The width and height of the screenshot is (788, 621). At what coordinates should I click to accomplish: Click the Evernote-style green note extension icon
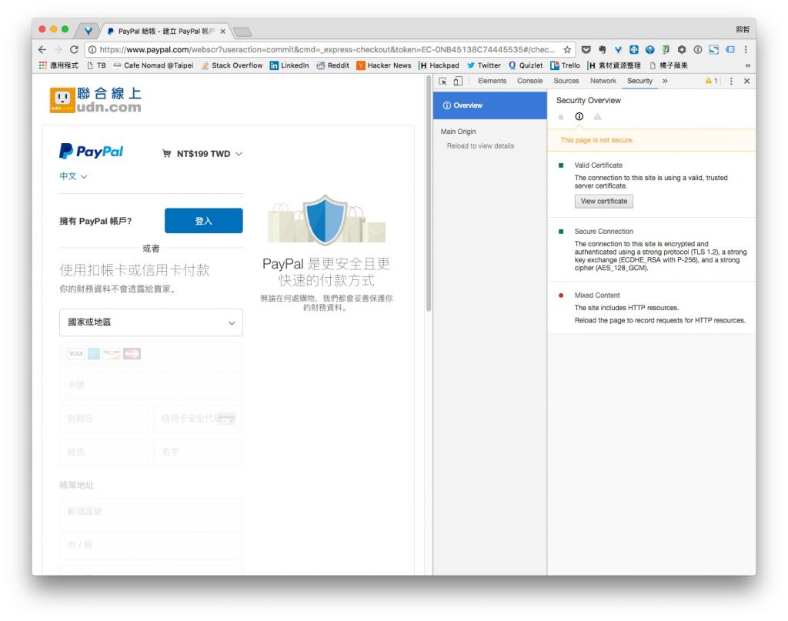tap(666, 49)
